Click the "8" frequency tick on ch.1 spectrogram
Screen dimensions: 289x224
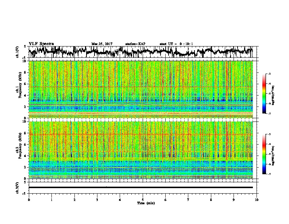click(x=26, y=72)
